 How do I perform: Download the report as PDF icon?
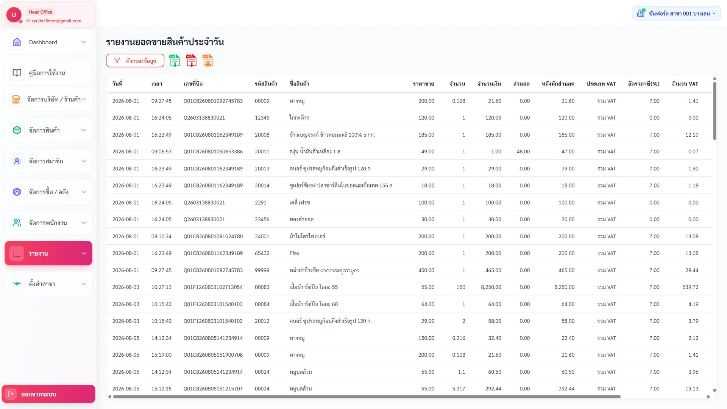pyautogui.click(x=191, y=61)
